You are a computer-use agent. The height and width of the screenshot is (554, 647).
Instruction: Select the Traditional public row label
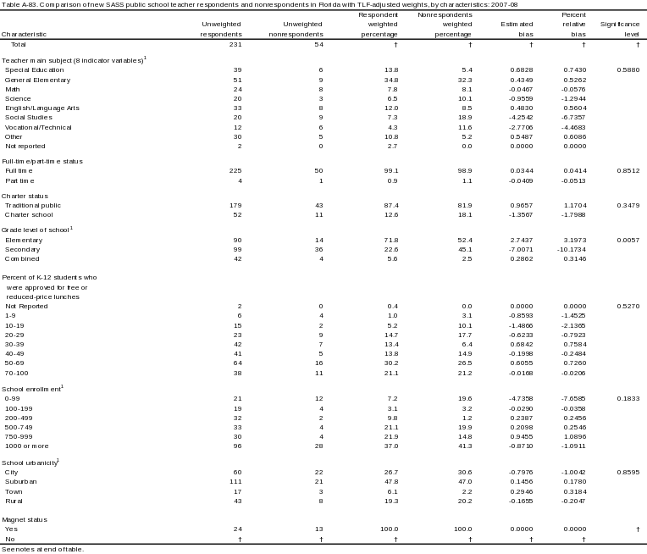[x=33, y=205]
